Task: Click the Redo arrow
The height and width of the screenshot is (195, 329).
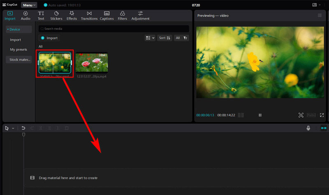Action: point(32,128)
